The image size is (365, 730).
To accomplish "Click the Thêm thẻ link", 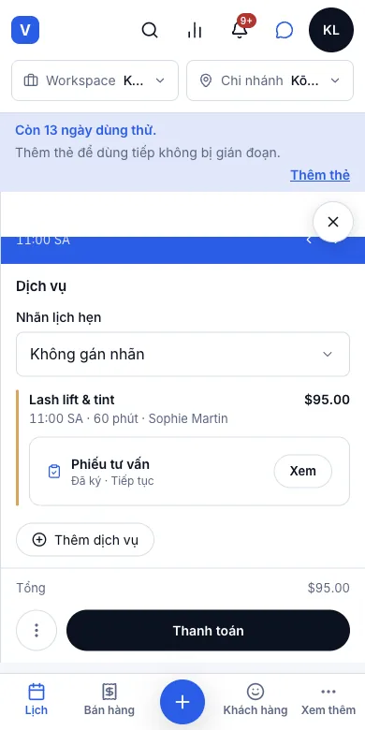I will tap(320, 175).
